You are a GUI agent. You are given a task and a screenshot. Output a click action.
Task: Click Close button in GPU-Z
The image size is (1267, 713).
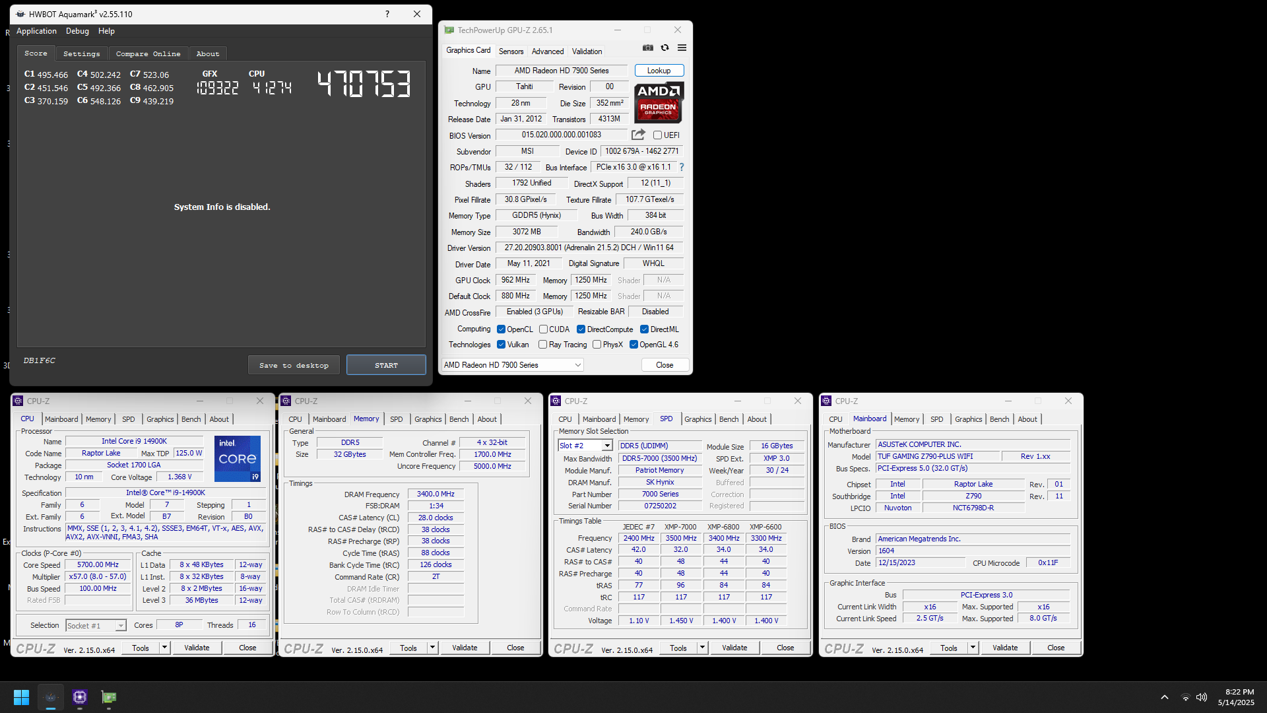(x=665, y=364)
